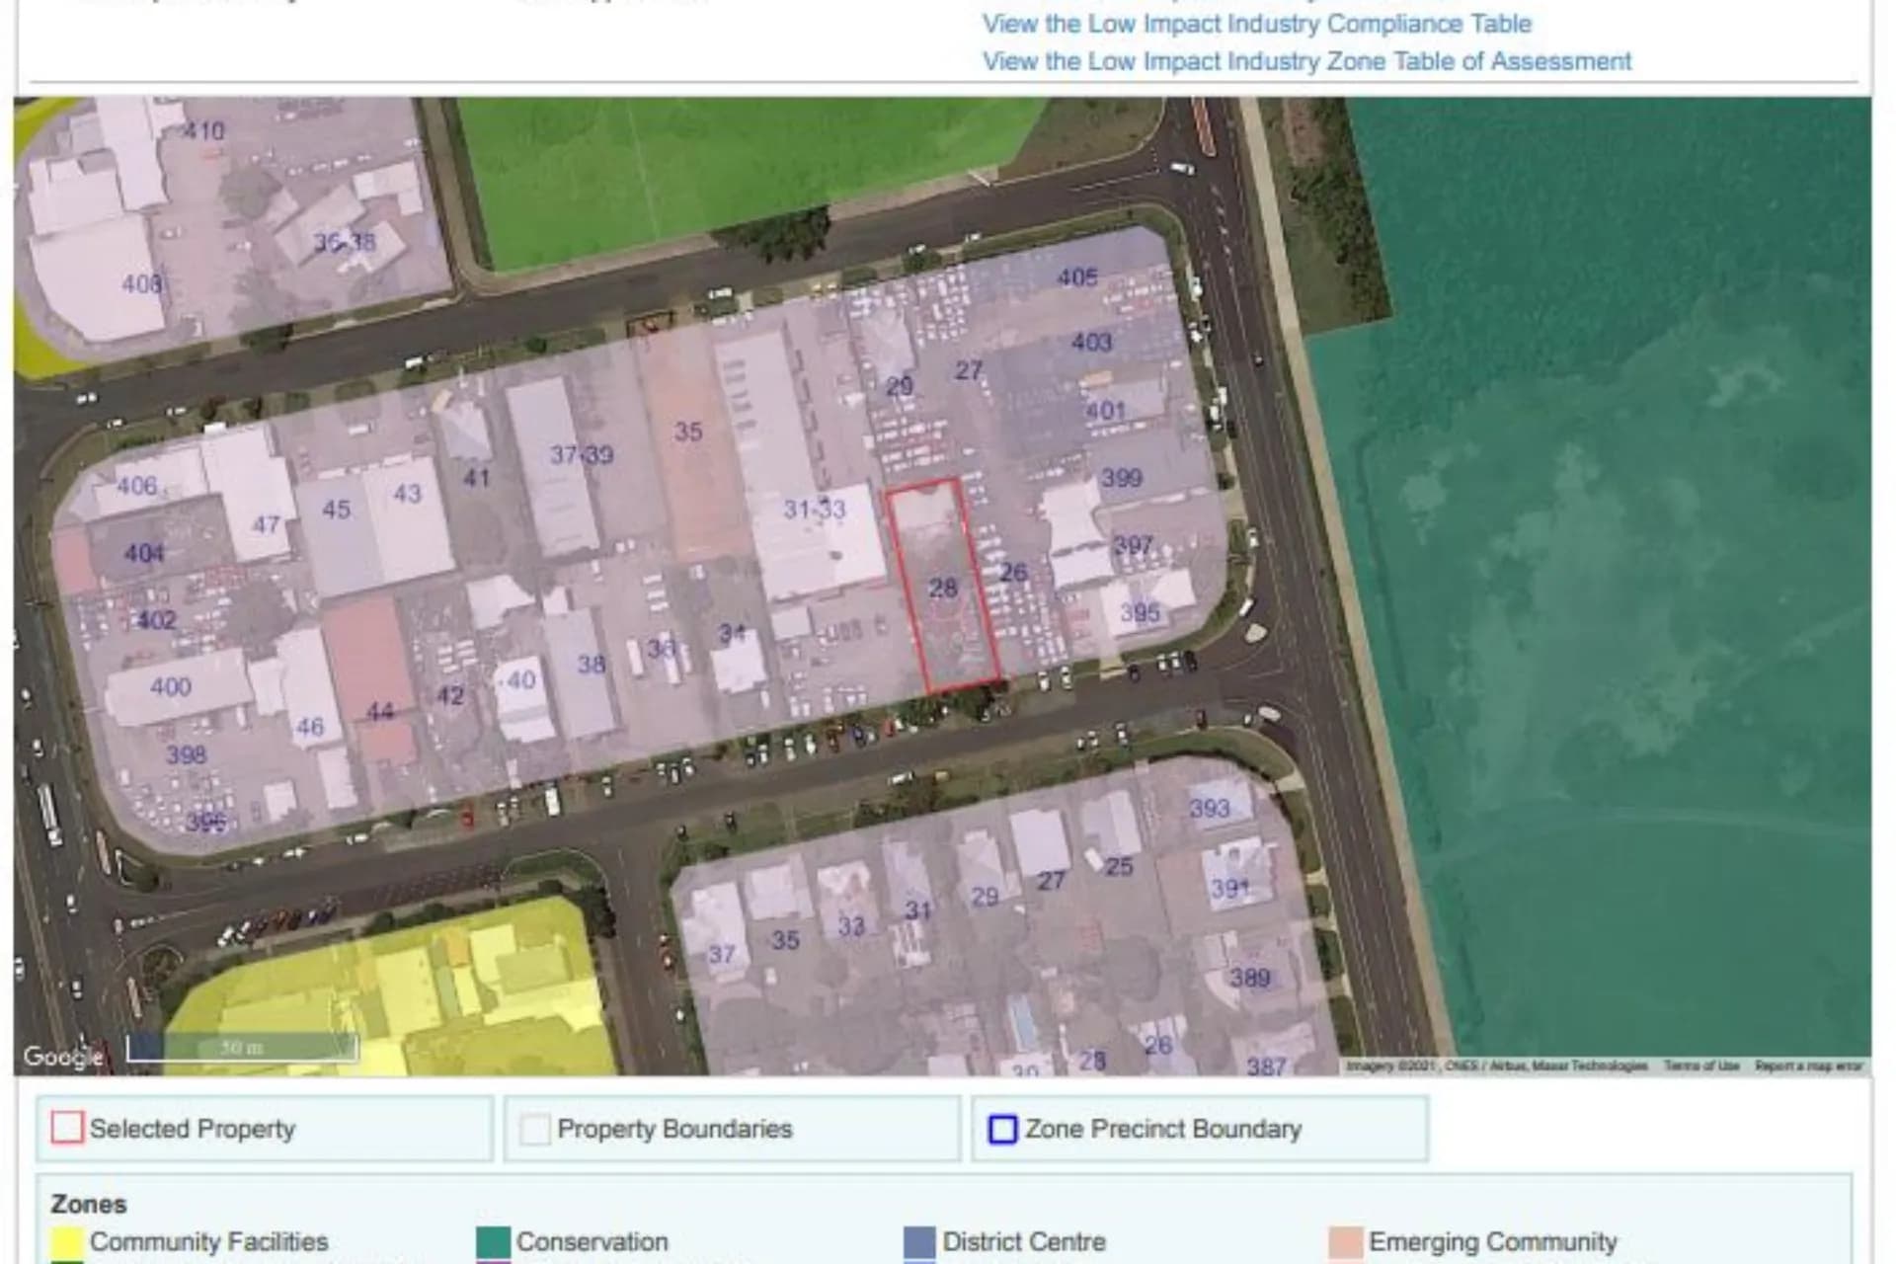Click the Terms of Use map link
The image size is (1896, 1264).
click(1700, 1066)
